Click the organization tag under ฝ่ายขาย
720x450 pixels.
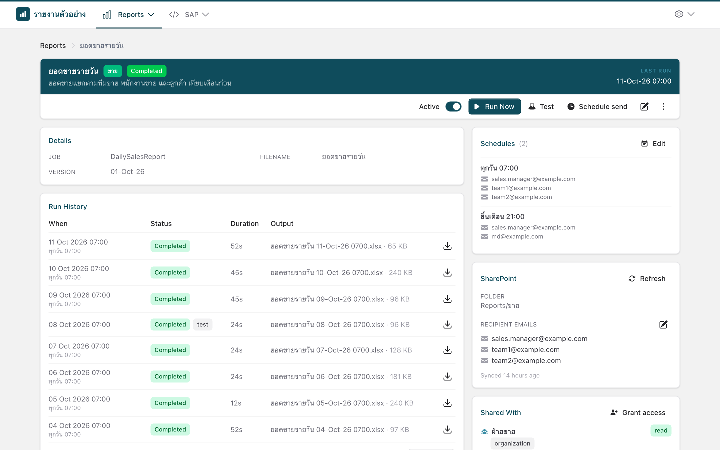(512, 443)
